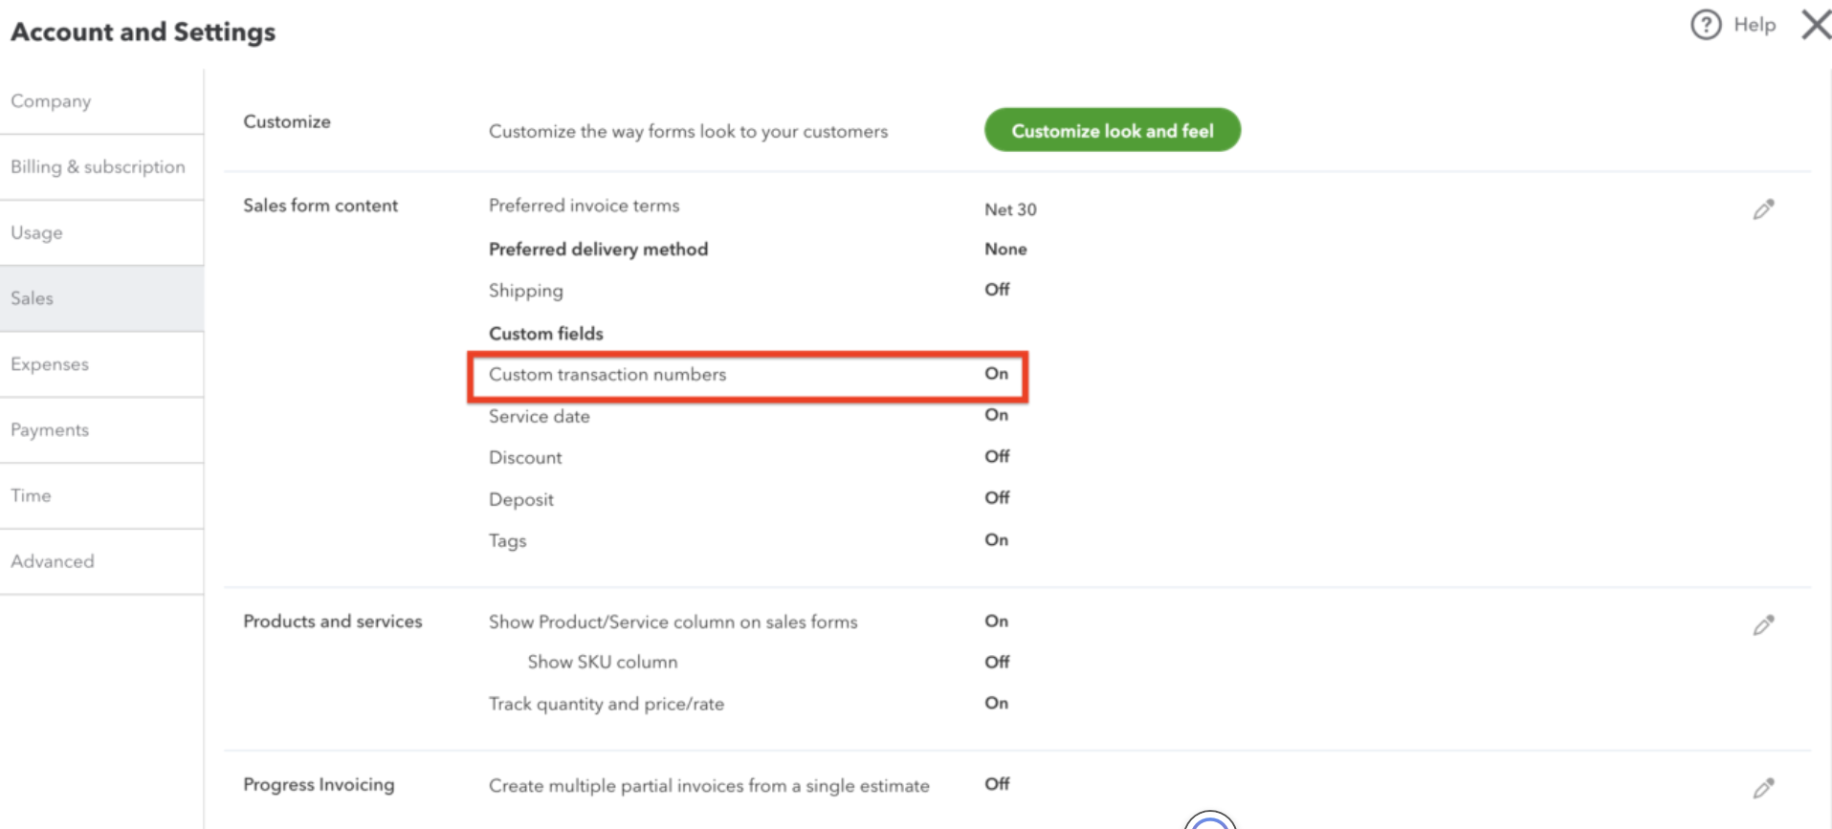The height and width of the screenshot is (829, 1832).
Task: Click the Shipping setting label
Action: coord(525,291)
